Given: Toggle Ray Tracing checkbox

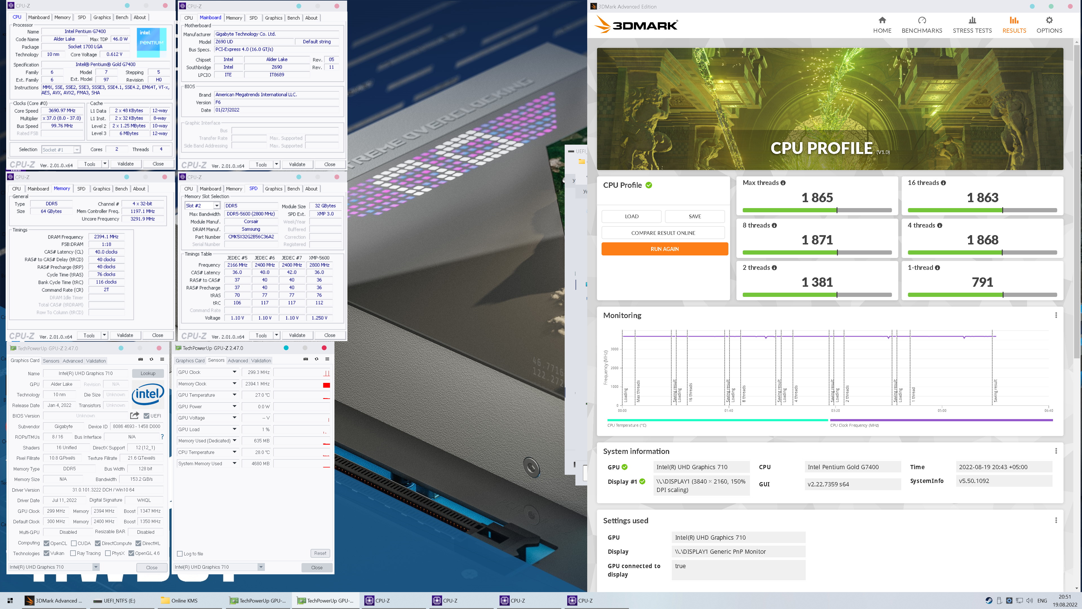Looking at the screenshot, I should [73, 553].
